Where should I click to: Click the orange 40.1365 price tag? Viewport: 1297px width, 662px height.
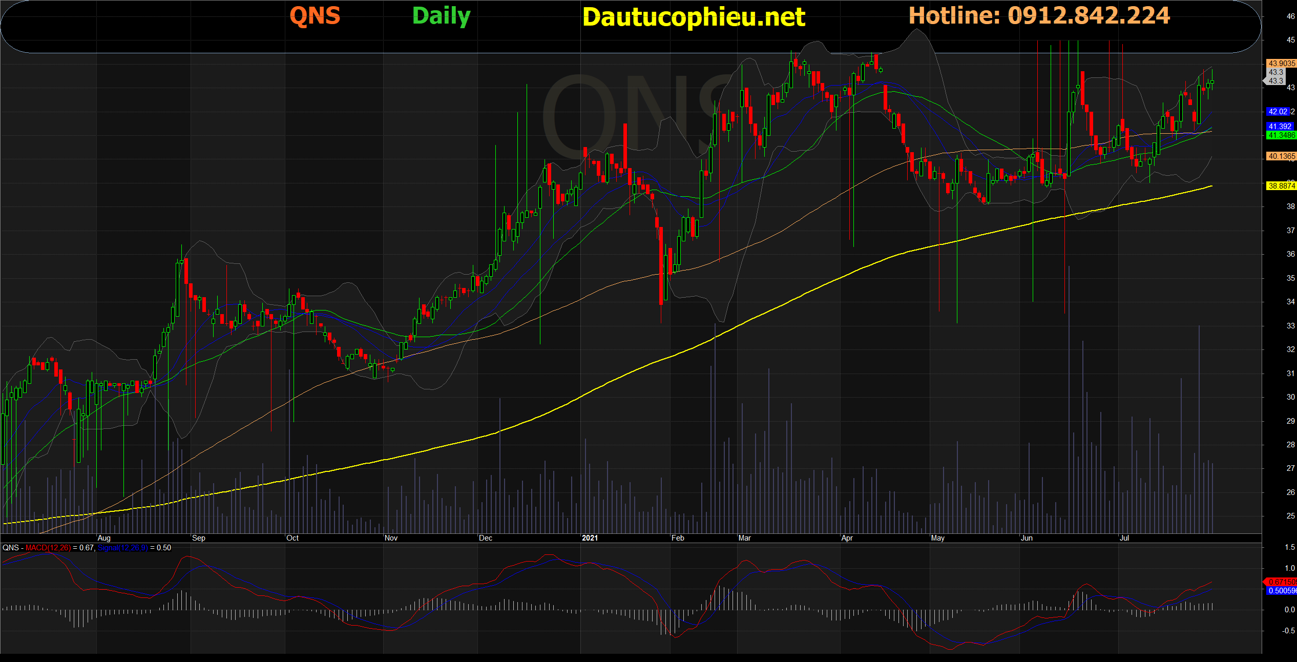(x=1281, y=156)
